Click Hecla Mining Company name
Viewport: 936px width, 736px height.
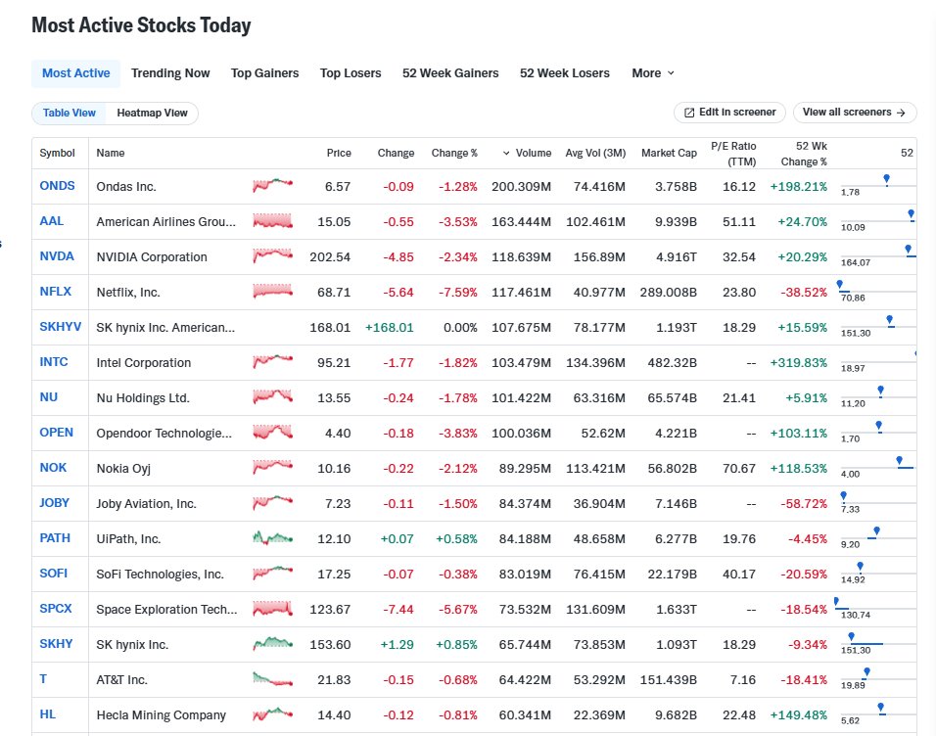[162, 715]
